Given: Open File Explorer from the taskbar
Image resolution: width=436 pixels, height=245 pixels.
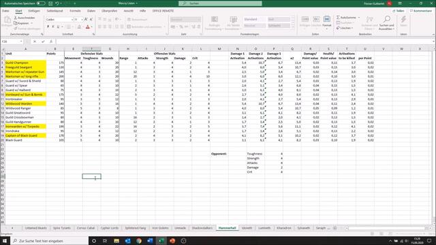Looking at the screenshot, I should pyautogui.click(x=116, y=241).
